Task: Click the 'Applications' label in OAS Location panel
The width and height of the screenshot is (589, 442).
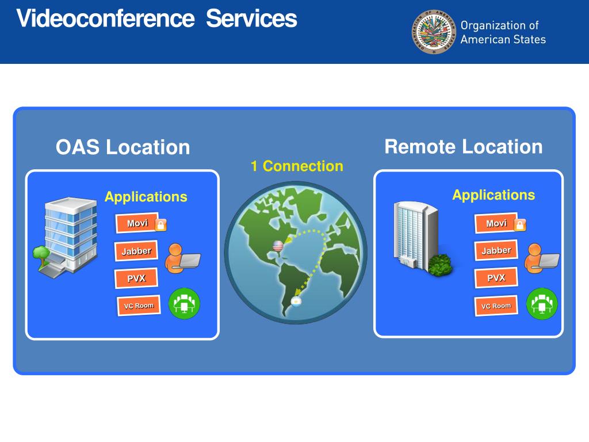Action: tap(146, 197)
